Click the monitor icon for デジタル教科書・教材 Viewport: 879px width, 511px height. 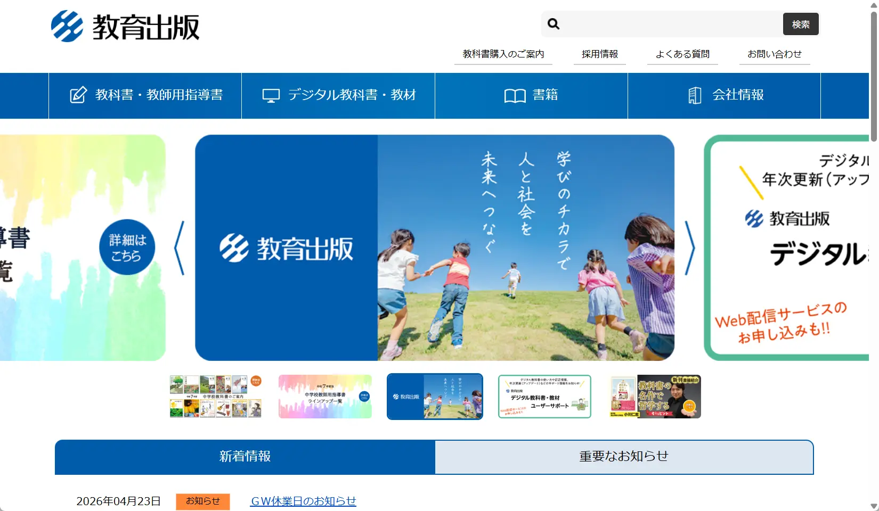coord(272,95)
